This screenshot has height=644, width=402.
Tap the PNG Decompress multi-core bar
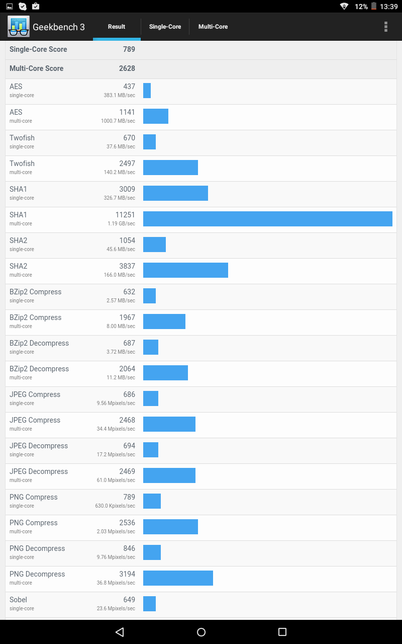pyautogui.click(x=178, y=578)
